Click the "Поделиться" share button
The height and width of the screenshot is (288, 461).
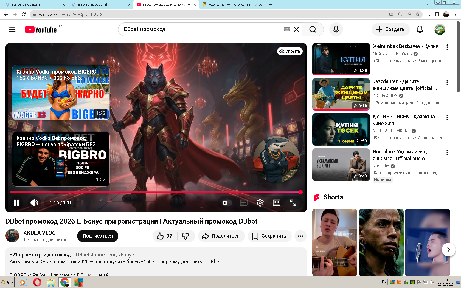coord(221,236)
